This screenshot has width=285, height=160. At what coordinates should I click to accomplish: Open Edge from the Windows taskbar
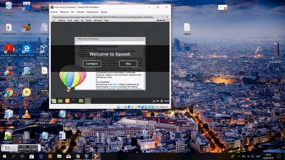(x=41, y=156)
